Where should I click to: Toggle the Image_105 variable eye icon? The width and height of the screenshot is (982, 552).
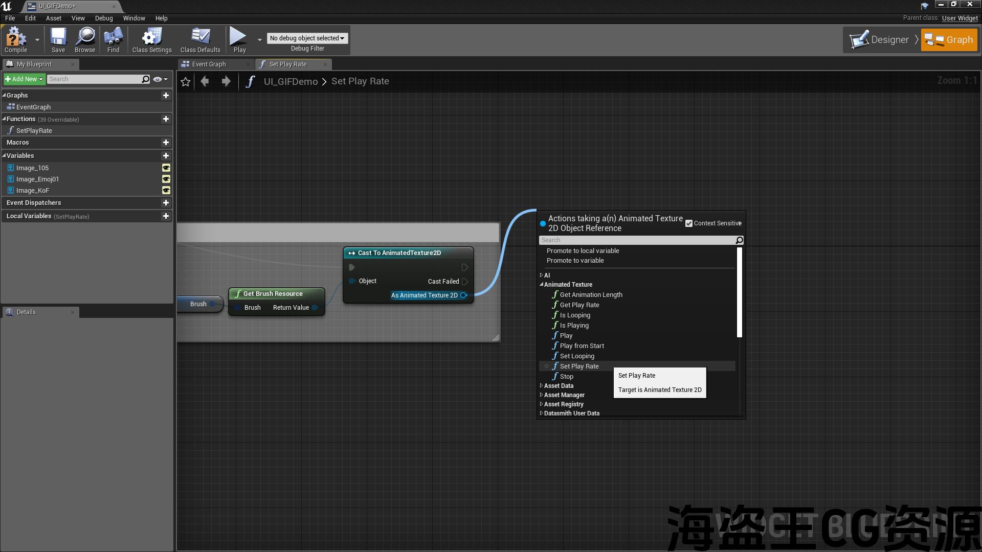click(166, 168)
